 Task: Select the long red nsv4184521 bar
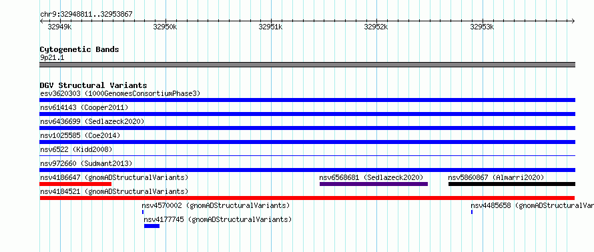click(307, 198)
